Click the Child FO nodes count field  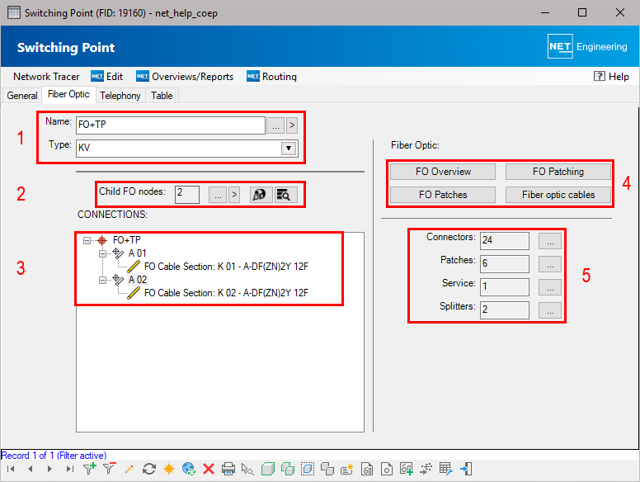pos(187,195)
